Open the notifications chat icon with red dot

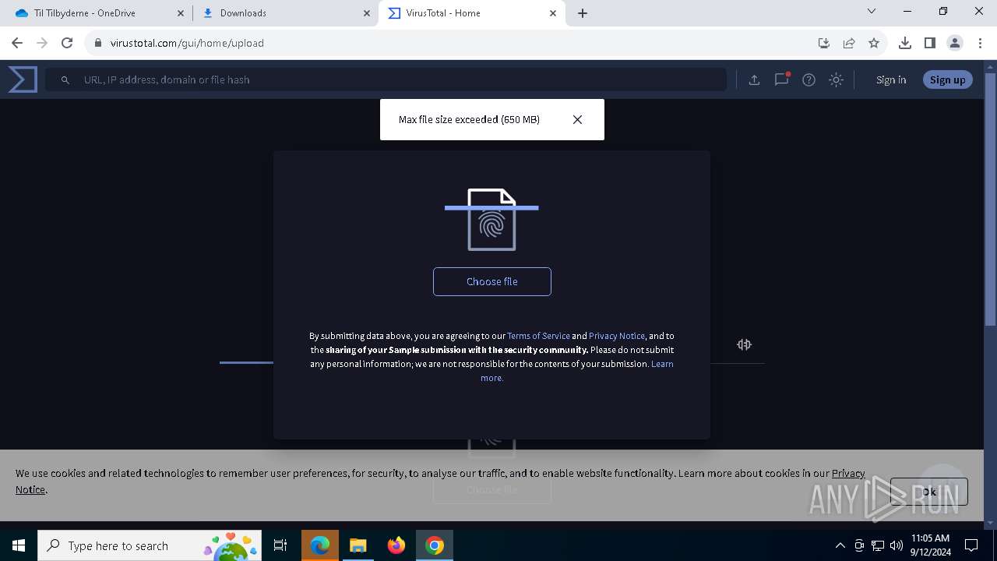781,79
